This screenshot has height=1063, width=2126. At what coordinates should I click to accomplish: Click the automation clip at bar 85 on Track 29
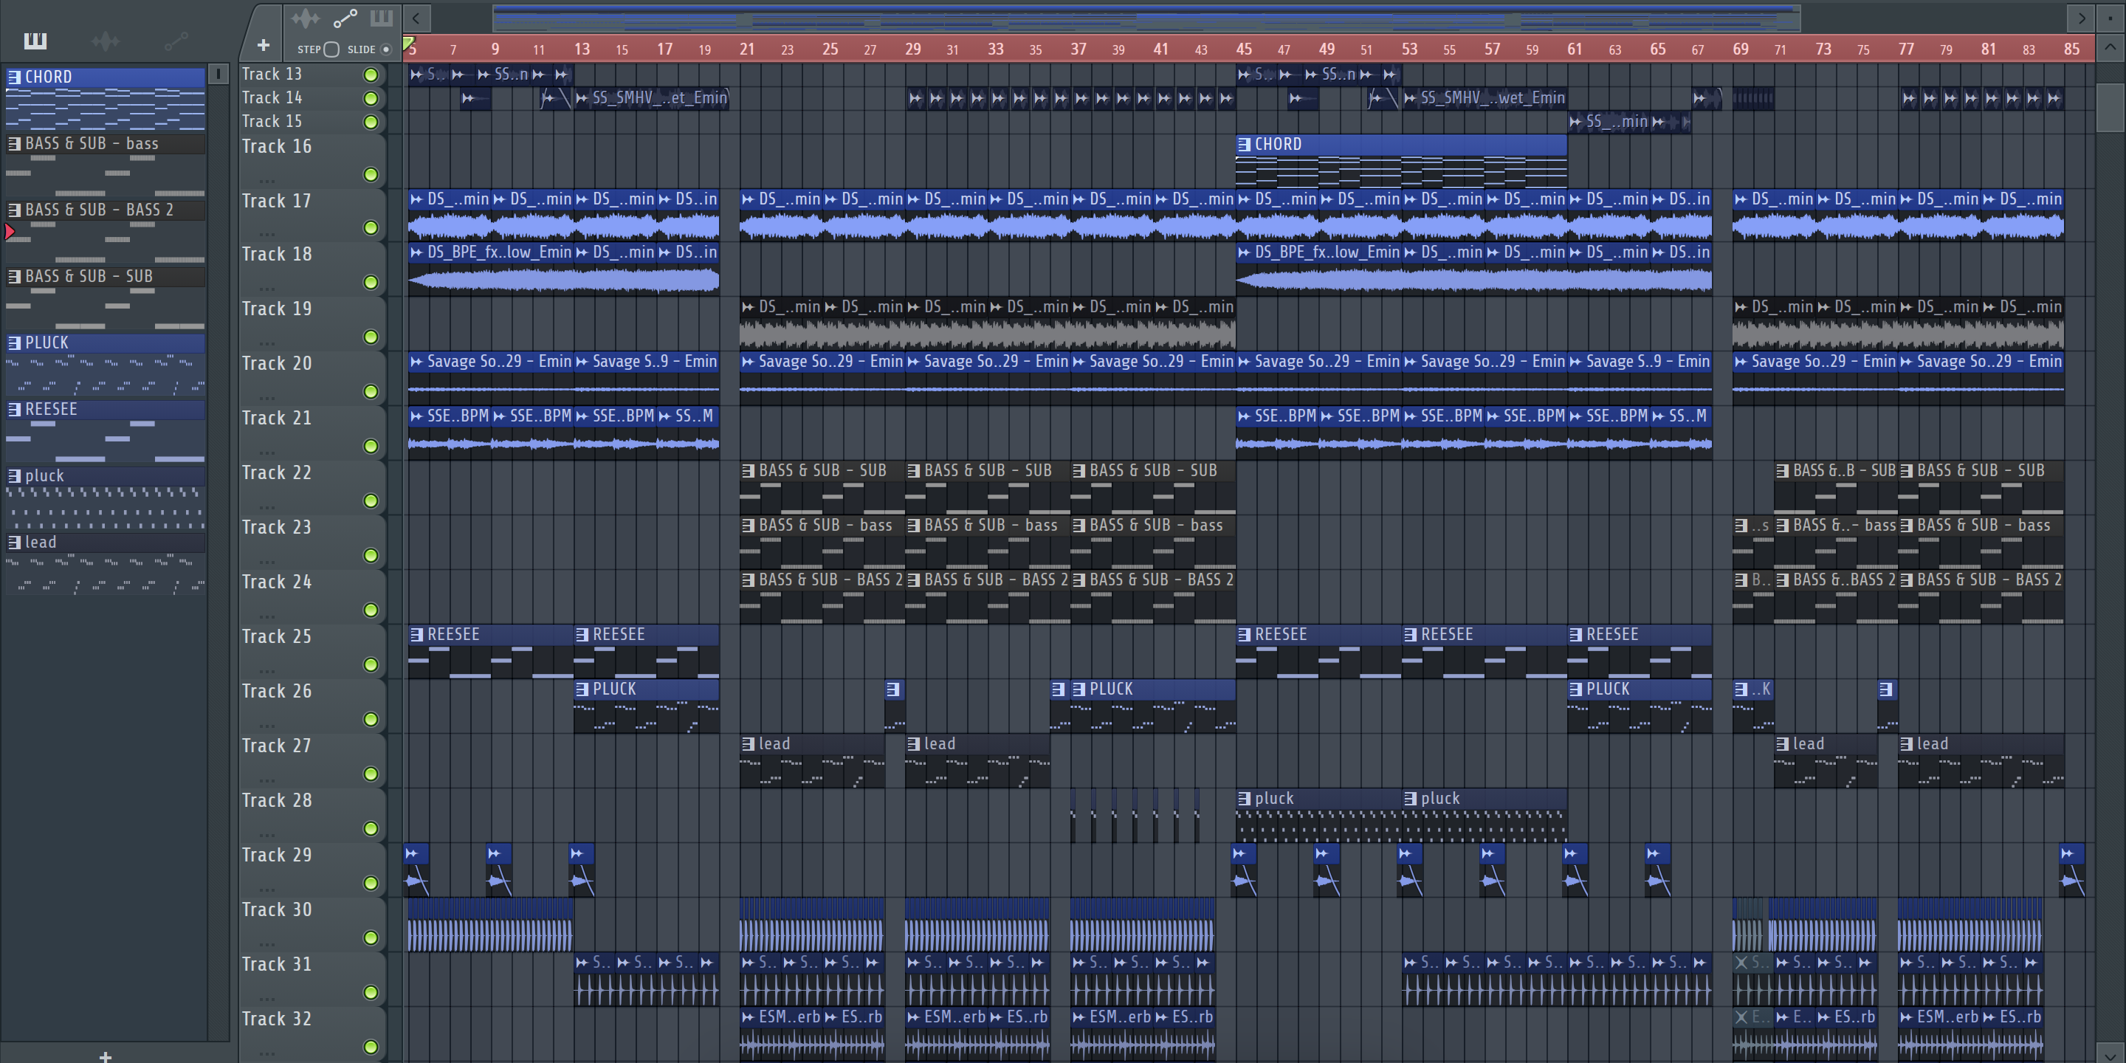tap(2071, 870)
